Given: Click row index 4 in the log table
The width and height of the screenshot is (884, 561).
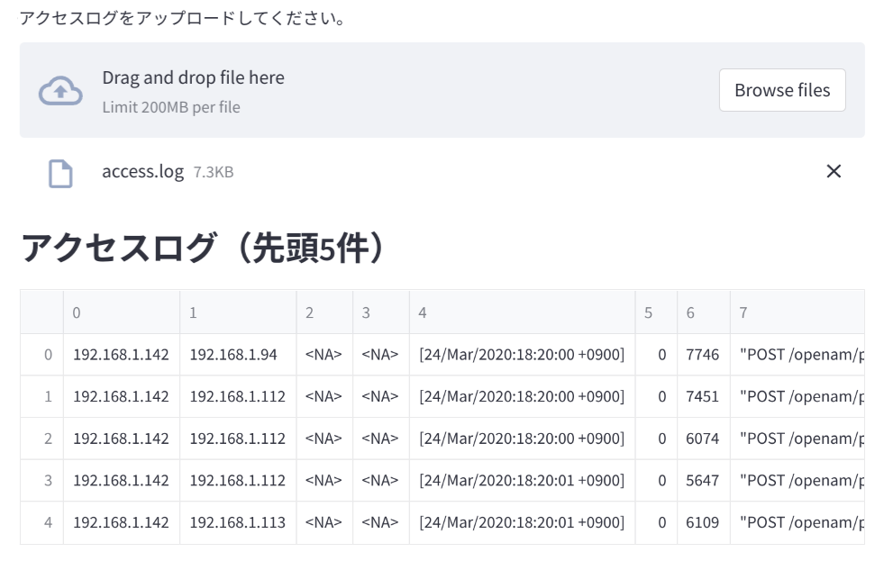Looking at the screenshot, I should tap(41, 521).
